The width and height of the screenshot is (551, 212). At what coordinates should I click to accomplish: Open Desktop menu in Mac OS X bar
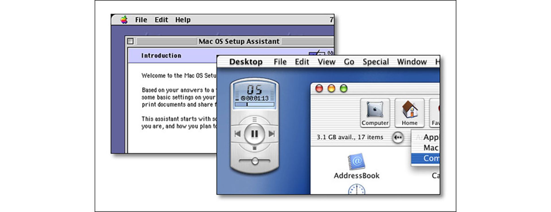coord(246,62)
